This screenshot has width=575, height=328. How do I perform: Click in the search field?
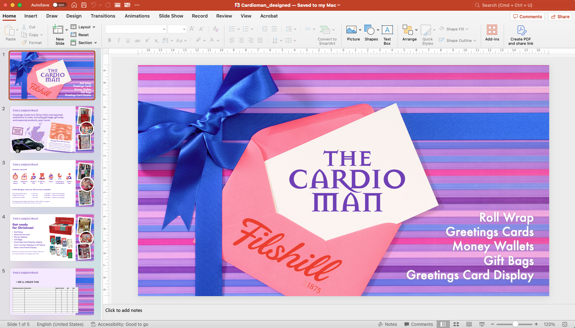523,5
